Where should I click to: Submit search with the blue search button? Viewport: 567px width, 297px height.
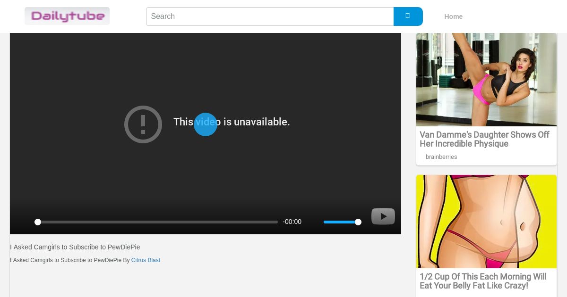pos(408,16)
